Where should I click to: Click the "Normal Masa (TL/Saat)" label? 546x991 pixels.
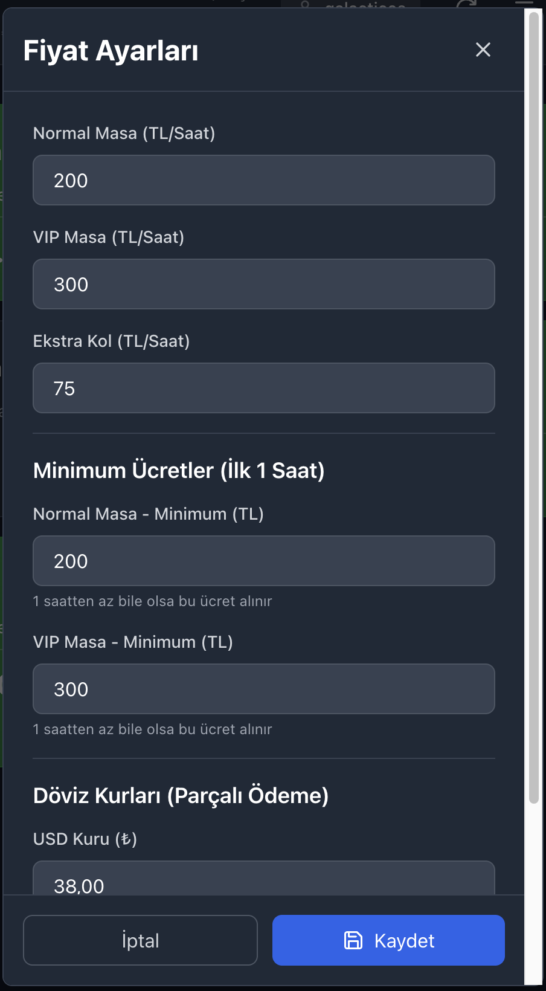124,133
